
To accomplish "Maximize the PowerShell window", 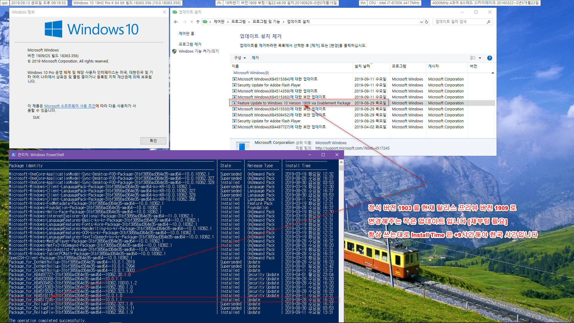I will (x=323, y=155).
